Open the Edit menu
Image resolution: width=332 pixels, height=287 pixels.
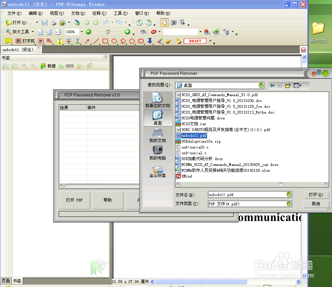(x=36, y=13)
